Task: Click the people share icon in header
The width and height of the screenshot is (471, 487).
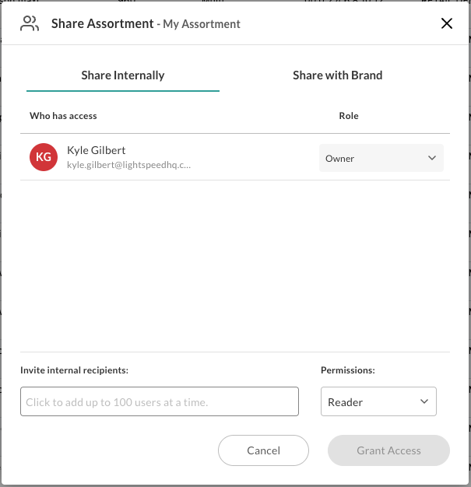Action: click(30, 23)
